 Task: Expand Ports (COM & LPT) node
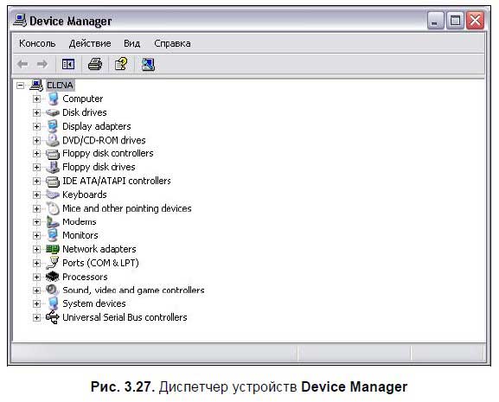point(36,263)
